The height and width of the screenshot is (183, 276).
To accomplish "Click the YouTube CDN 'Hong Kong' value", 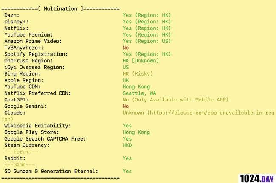I will click(x=136, y=87).
